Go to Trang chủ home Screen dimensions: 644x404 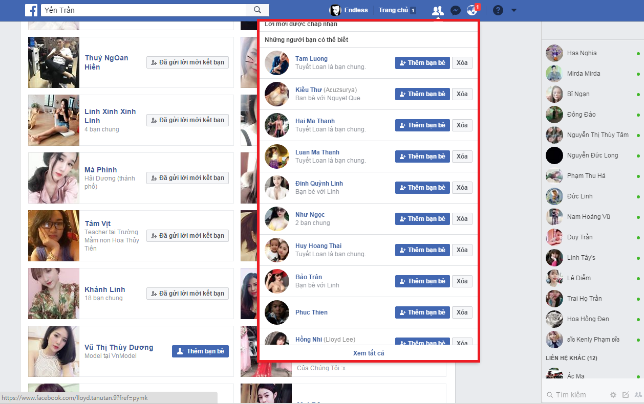click(x=397, y=10)
